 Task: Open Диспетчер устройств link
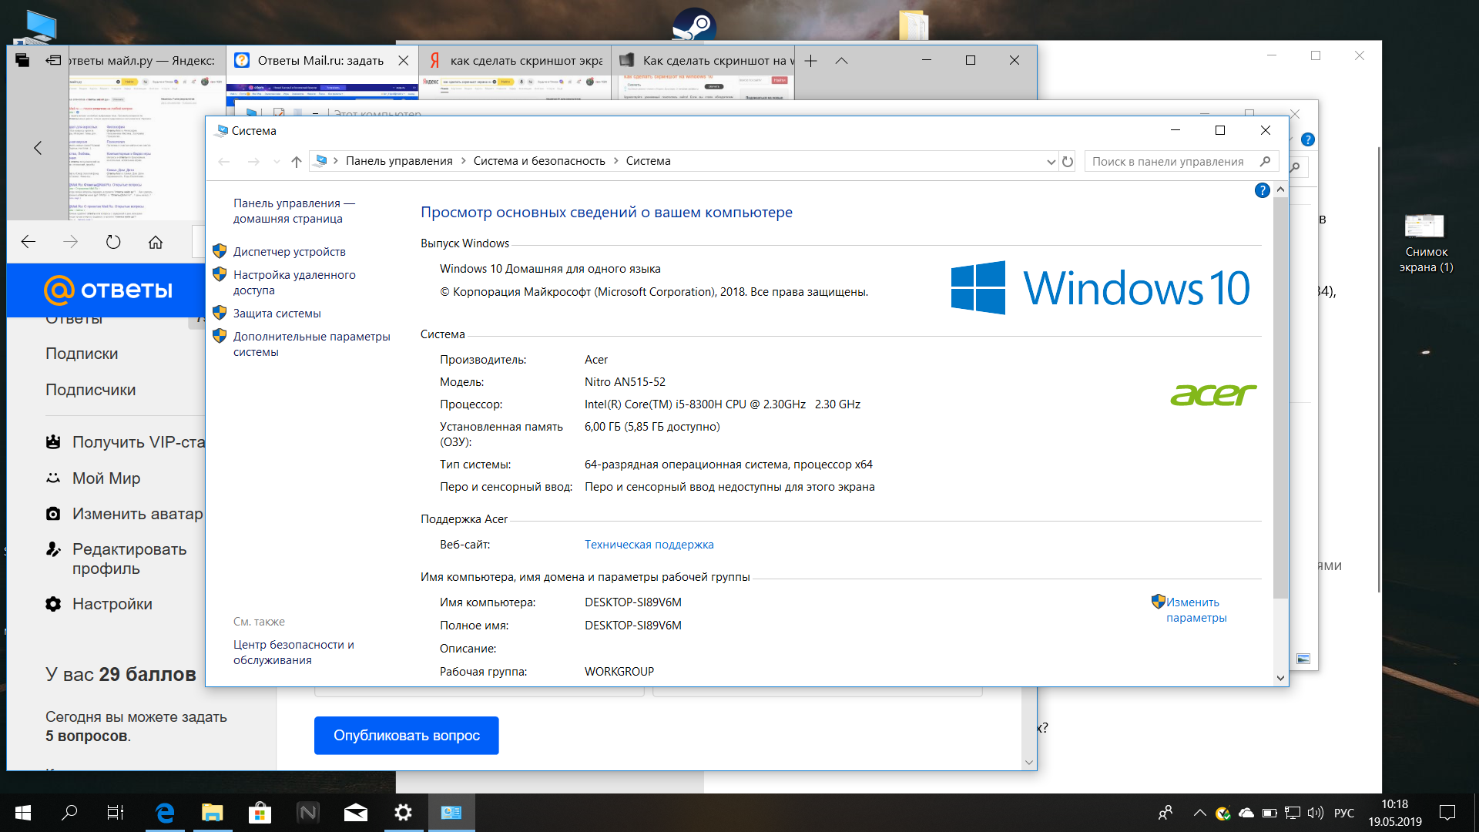pyautogui.click(x=290, y=252)
